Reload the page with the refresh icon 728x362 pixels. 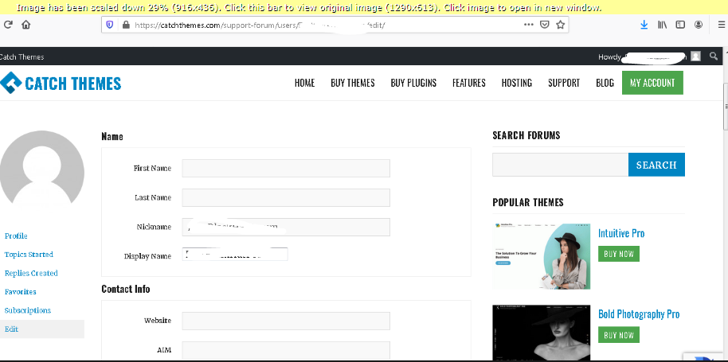7,25
